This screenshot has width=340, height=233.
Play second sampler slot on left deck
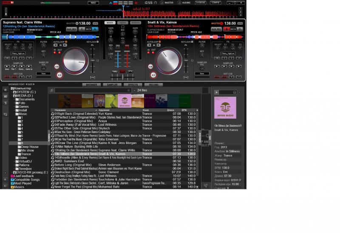14,67
